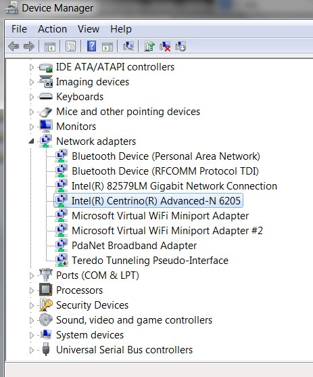Expand IDE ATA/ATAPI controllers node
The width and height of the screenshot is (313, 377).
pyautogui.click(x=31, y=67)
